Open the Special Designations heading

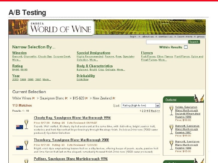93,53
